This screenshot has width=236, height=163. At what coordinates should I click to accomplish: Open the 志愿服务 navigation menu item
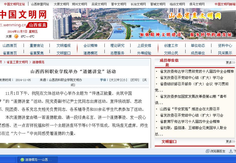pyautogui.click(x=117, y=53)
